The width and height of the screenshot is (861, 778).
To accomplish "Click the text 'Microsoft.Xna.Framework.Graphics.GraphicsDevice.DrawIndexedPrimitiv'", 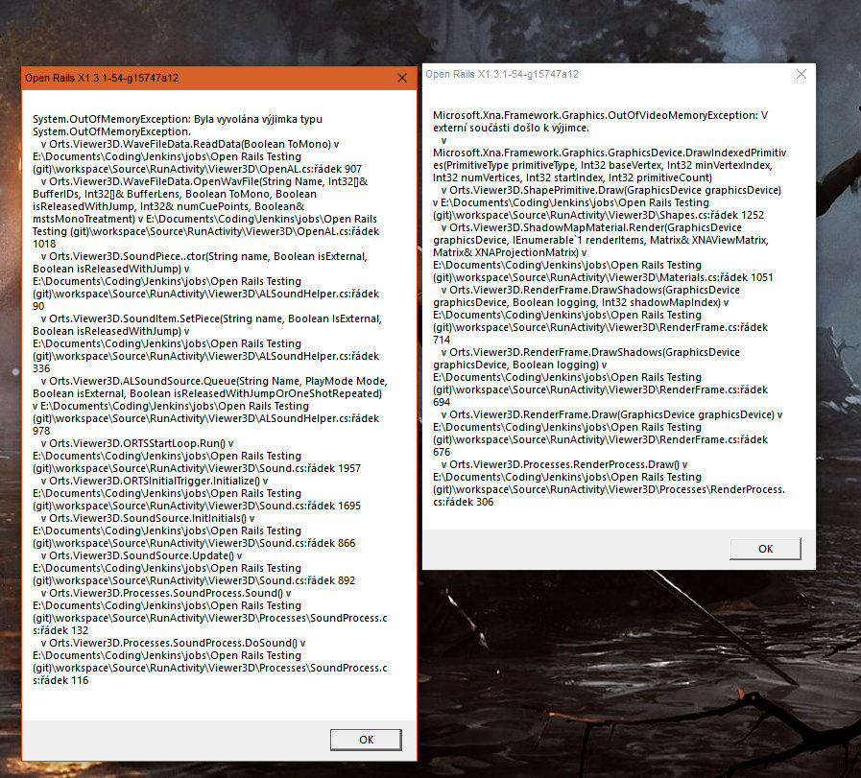I will coord(610,153).
